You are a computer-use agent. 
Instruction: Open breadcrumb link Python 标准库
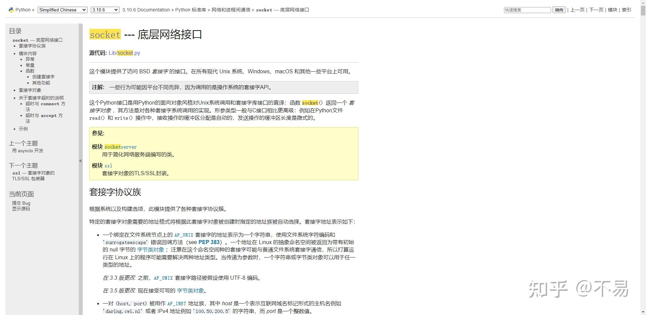tap(190, 10)
